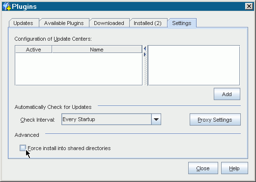Click the Close button at the bottom
Viewport: 256px width, 182px height.
click(203, 168)
